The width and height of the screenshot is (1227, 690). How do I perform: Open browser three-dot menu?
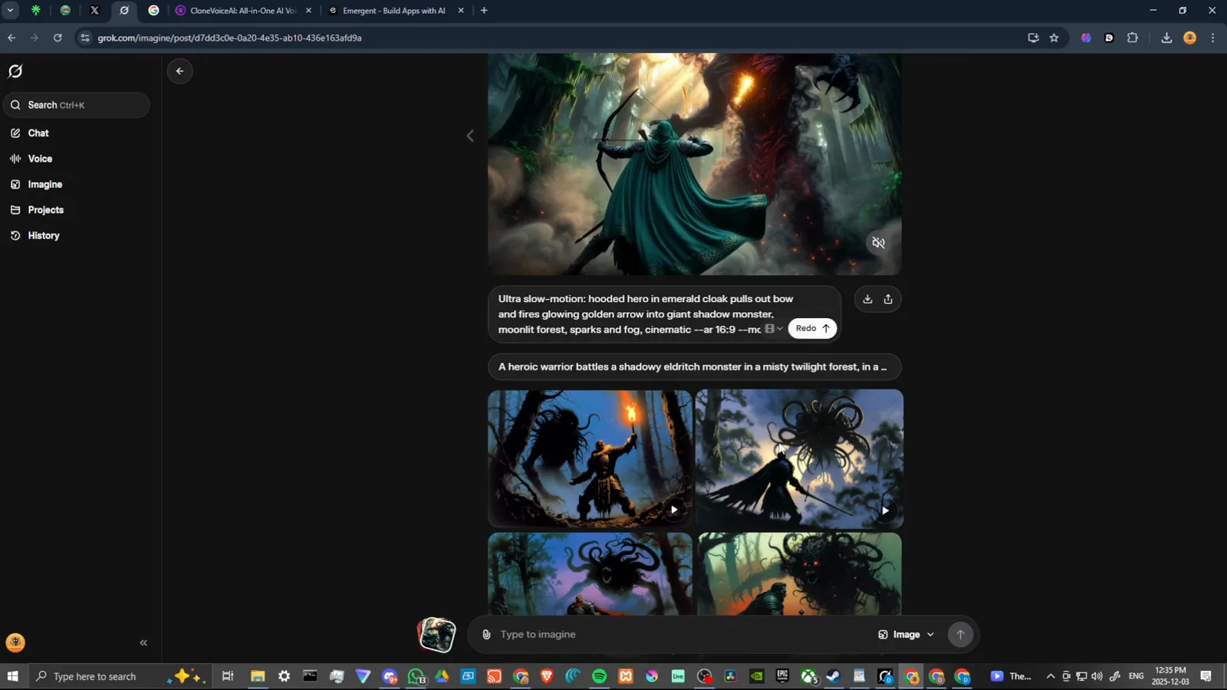point(1212,38)
